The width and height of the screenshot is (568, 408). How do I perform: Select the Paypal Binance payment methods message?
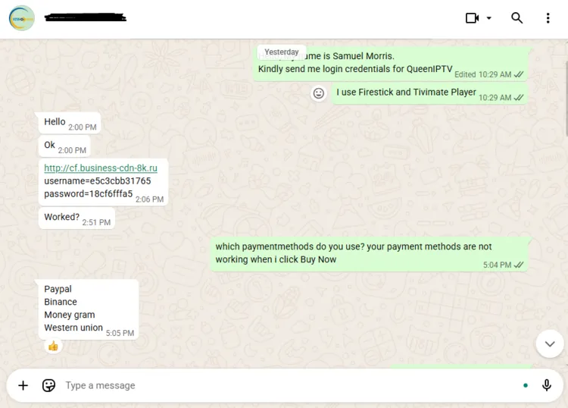click(89, 309)
